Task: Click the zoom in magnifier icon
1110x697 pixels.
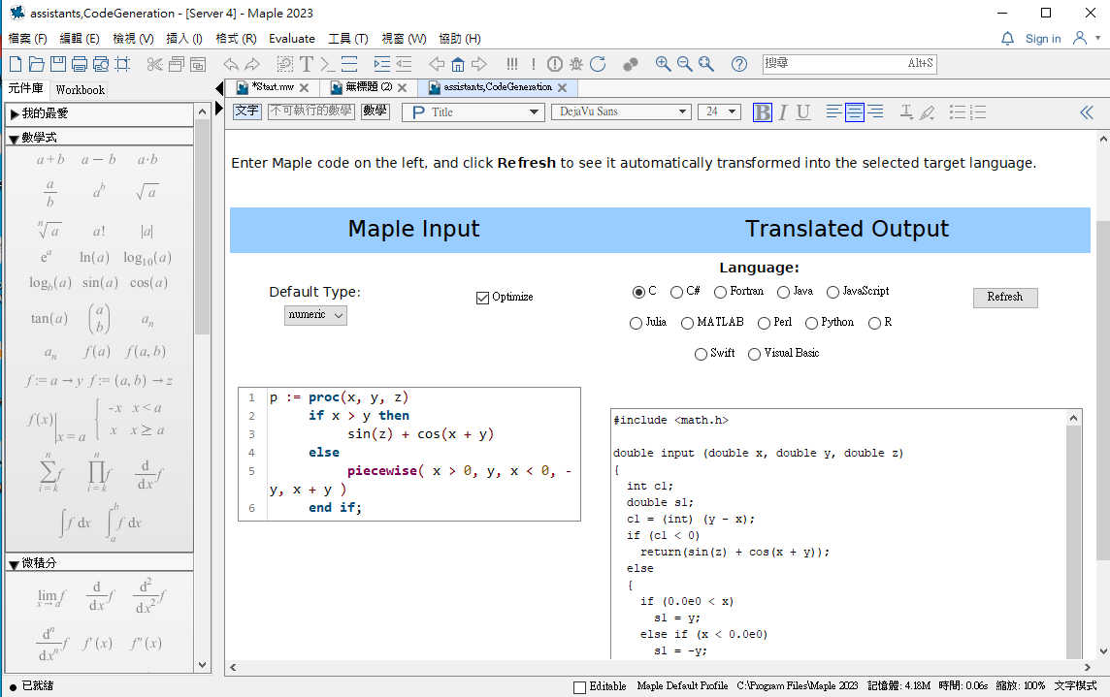Action: 663,64
